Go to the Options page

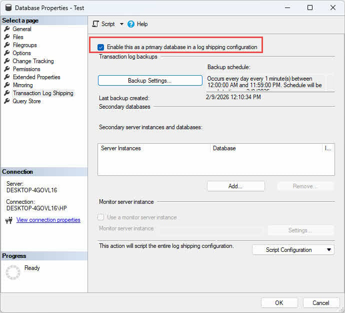coord(21,53)
